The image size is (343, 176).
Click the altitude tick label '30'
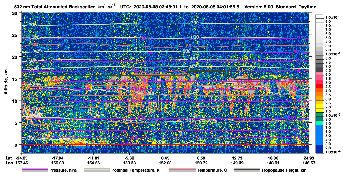click(15, 13)
